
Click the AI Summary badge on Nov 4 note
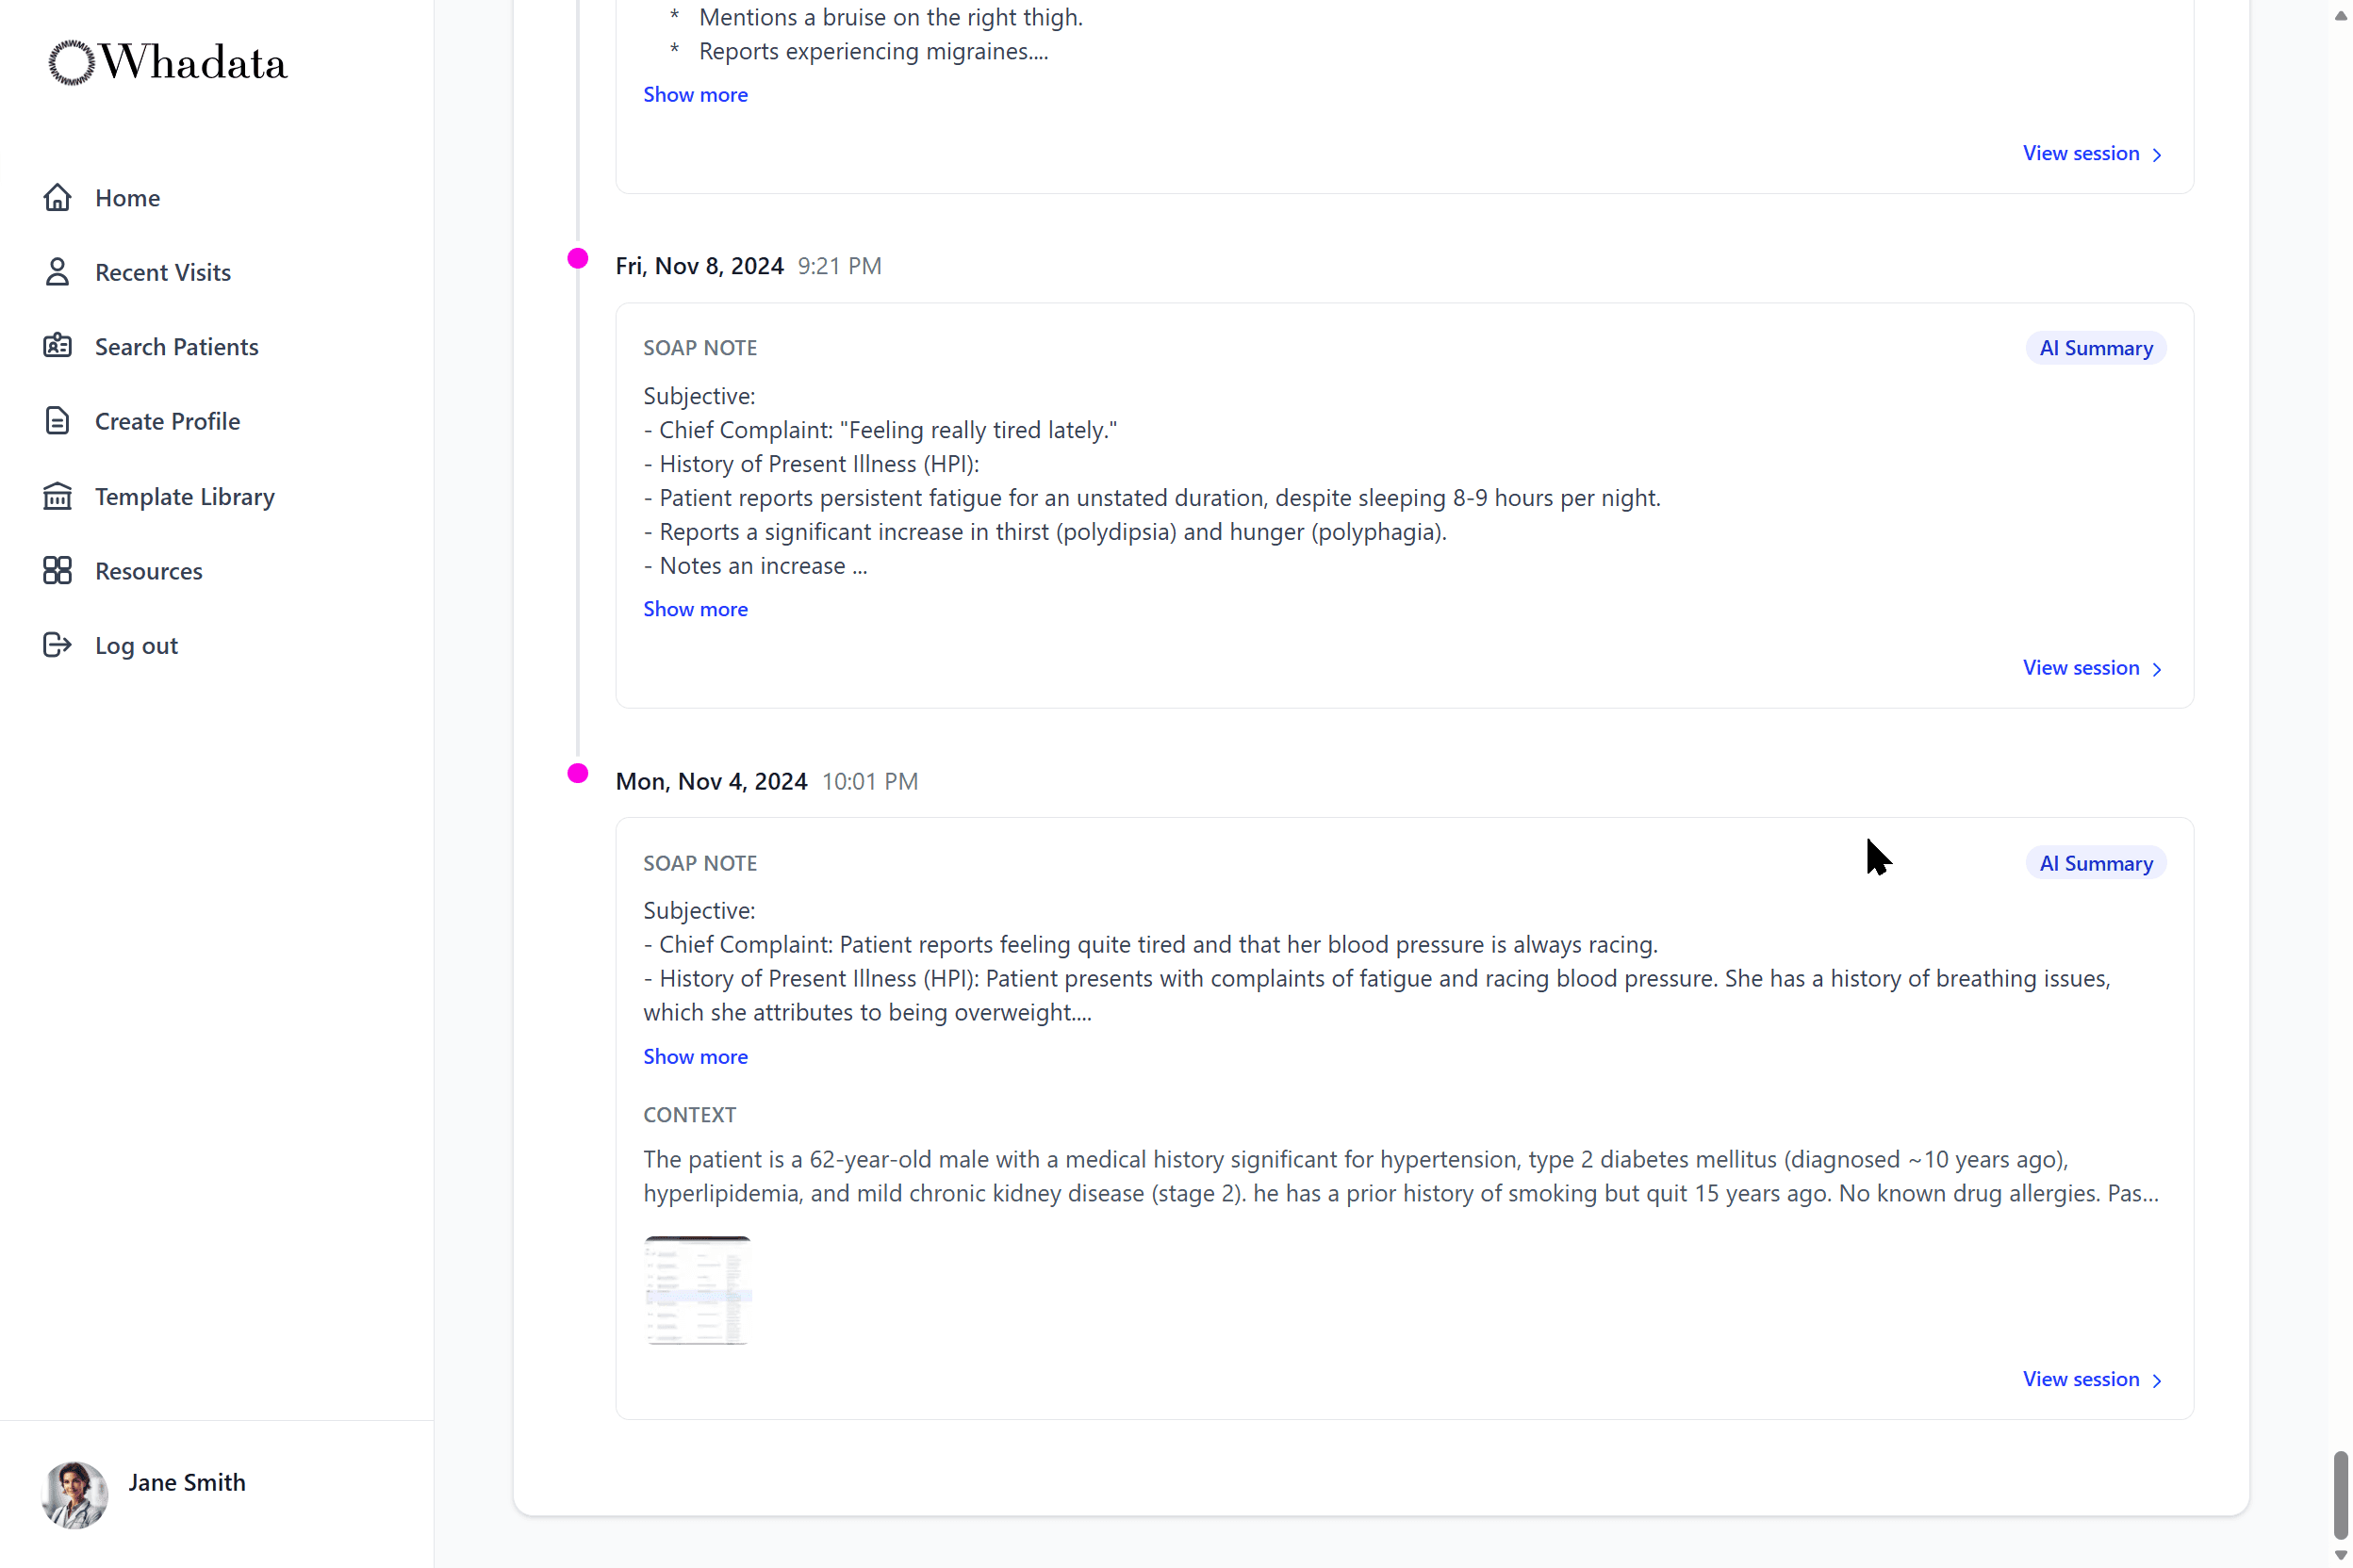coord(2096,862)
